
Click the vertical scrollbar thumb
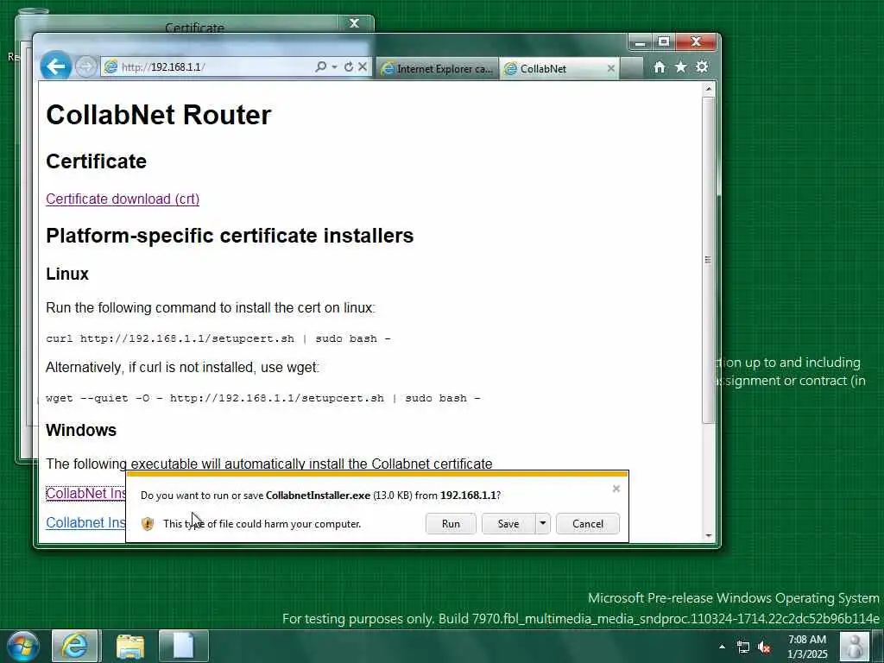[709, 260]
